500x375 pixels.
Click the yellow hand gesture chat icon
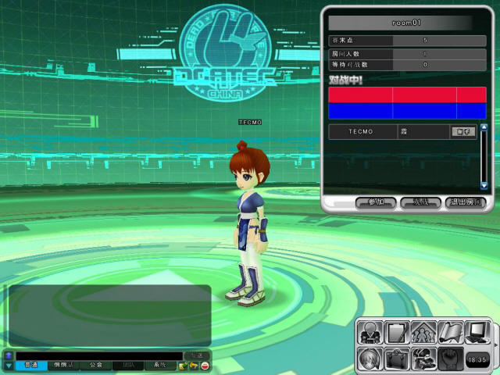[x=194, y=366]
